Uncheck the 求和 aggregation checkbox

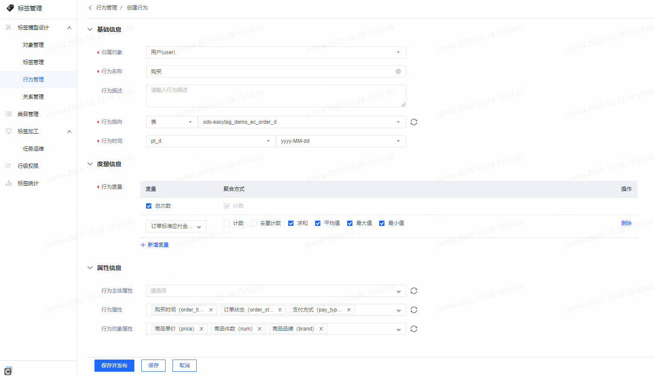coord(291,223)
